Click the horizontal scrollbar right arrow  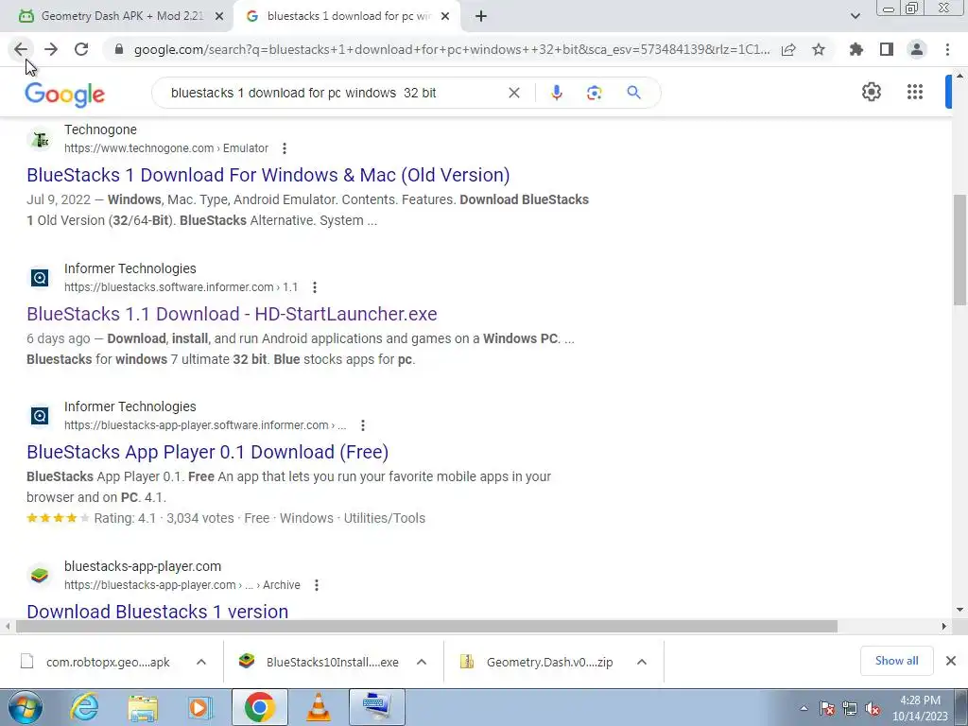[943, 626]
